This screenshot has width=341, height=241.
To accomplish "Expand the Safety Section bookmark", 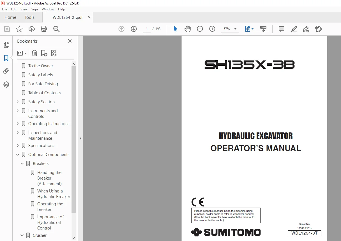I will [18, 102].
